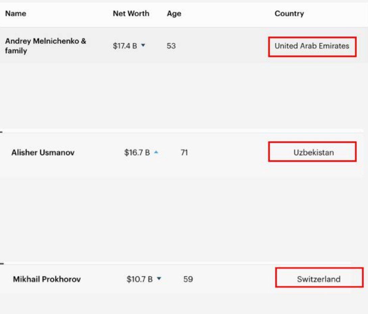Select the Uzbekistan country cell

tap(313, 152)
